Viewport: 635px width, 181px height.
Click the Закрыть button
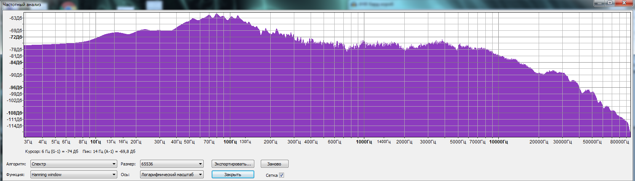(x=233, y=175)
